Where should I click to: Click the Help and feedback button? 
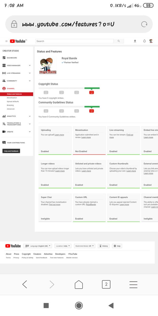11,151
